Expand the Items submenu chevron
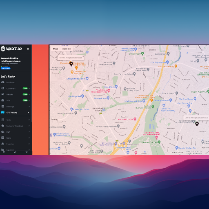 [29, 138]
